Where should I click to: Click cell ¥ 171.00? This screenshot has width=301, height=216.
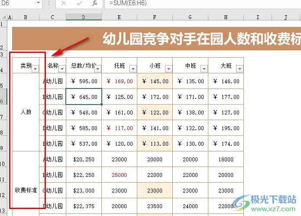(190, 97)
